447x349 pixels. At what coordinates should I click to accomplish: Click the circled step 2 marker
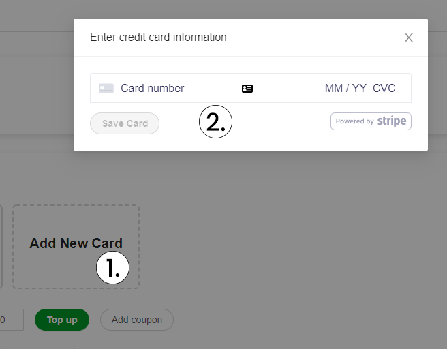coord(215,123)
